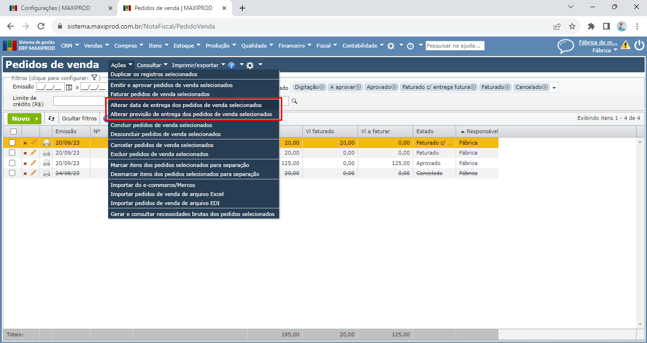Click the pencil on the Faturado row
Screen dimensions: 647x343
33,153
